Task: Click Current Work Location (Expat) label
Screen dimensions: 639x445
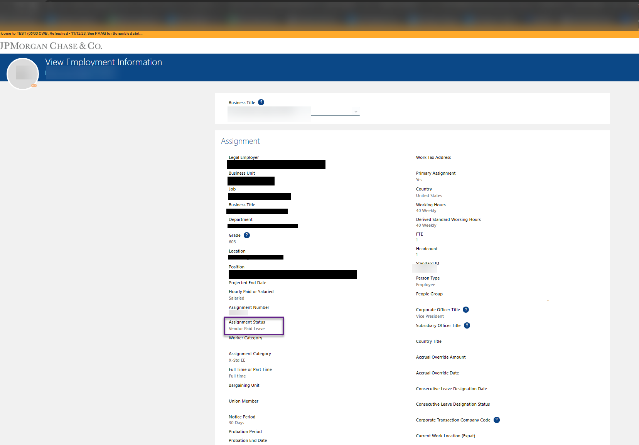Action: click(445, 436)
